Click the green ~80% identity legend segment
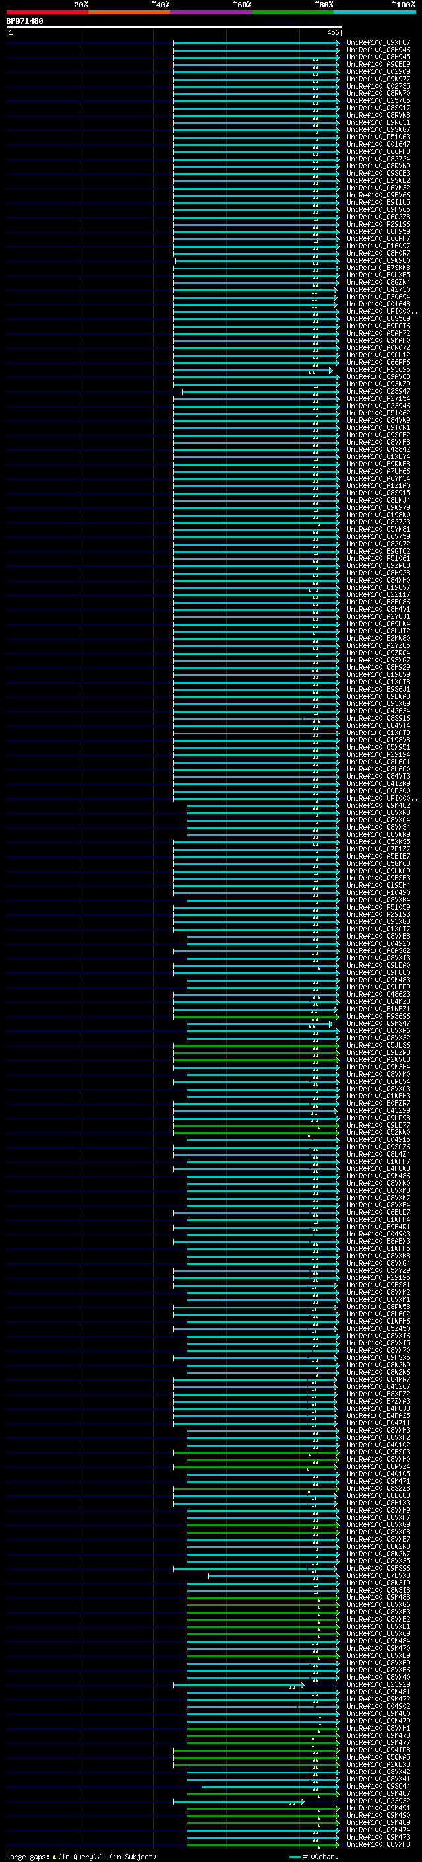 click(293, 12)
